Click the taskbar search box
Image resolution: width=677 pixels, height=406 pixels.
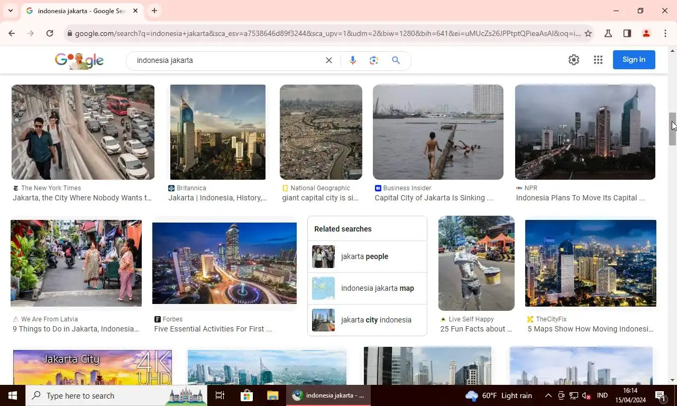tap(116, 395)
